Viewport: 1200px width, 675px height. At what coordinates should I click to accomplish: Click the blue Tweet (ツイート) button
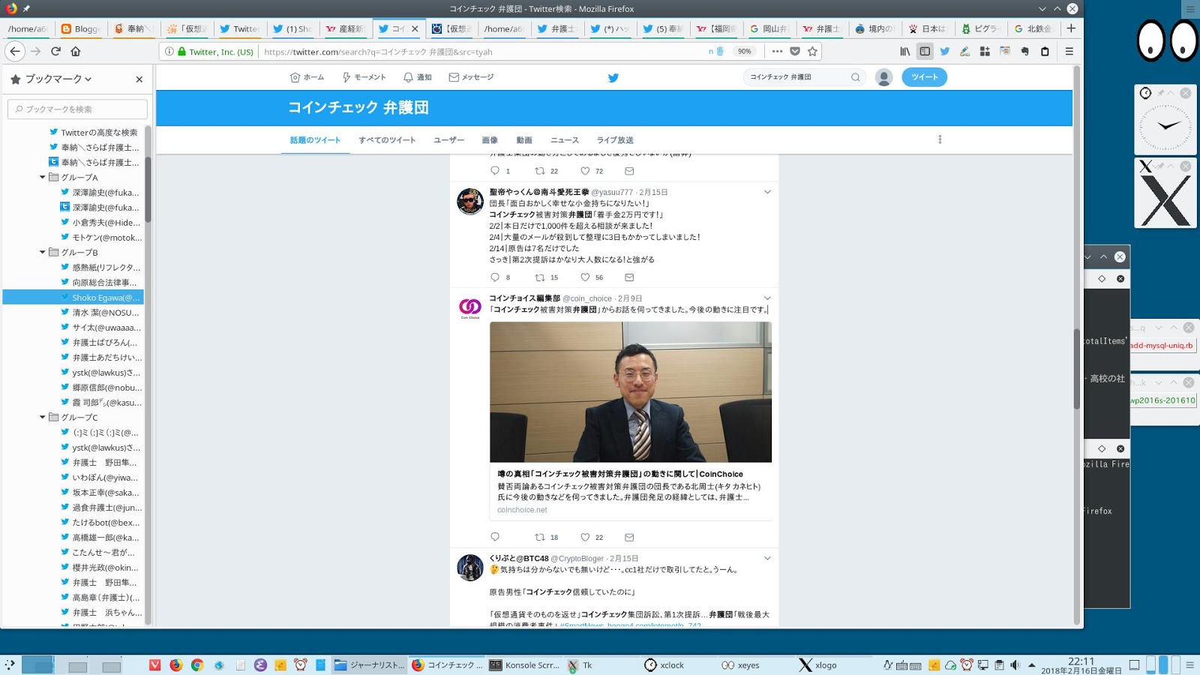tap(924, 77)
